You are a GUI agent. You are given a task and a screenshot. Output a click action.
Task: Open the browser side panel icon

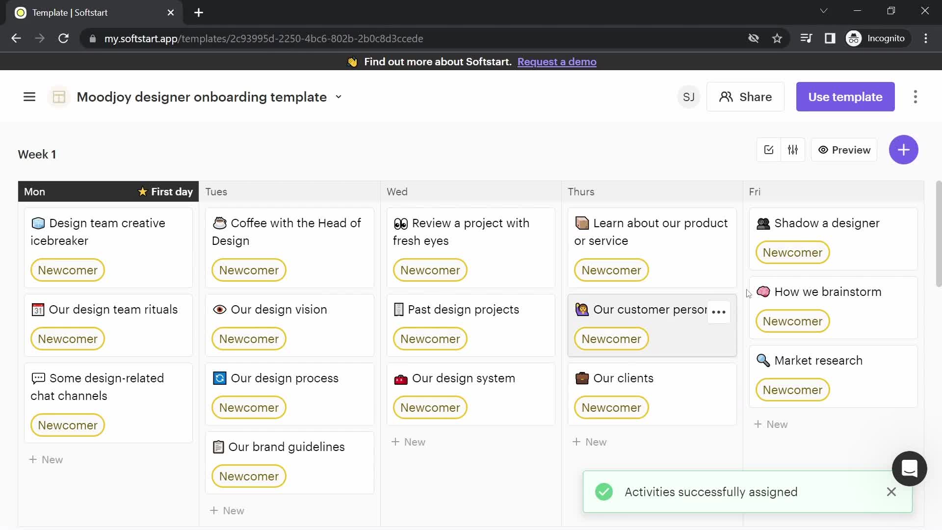[x=829, y=38]
